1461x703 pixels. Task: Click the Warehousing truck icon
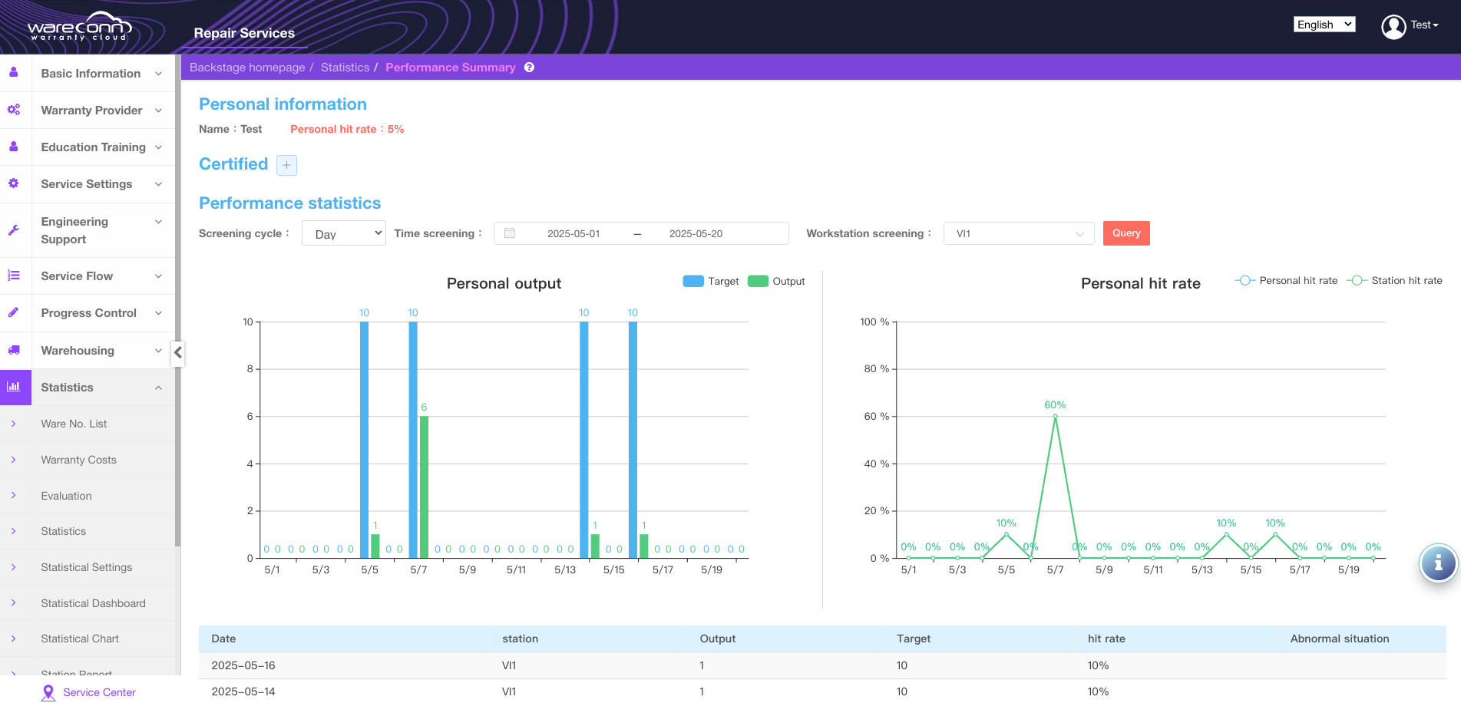pos(14,350)
